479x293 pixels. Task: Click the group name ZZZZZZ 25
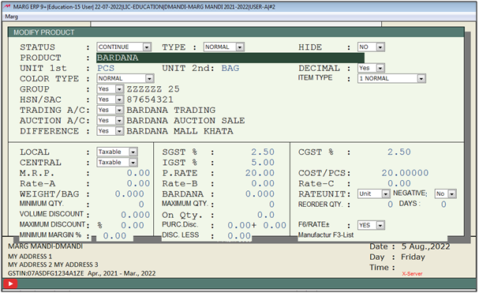coord(153,89)
